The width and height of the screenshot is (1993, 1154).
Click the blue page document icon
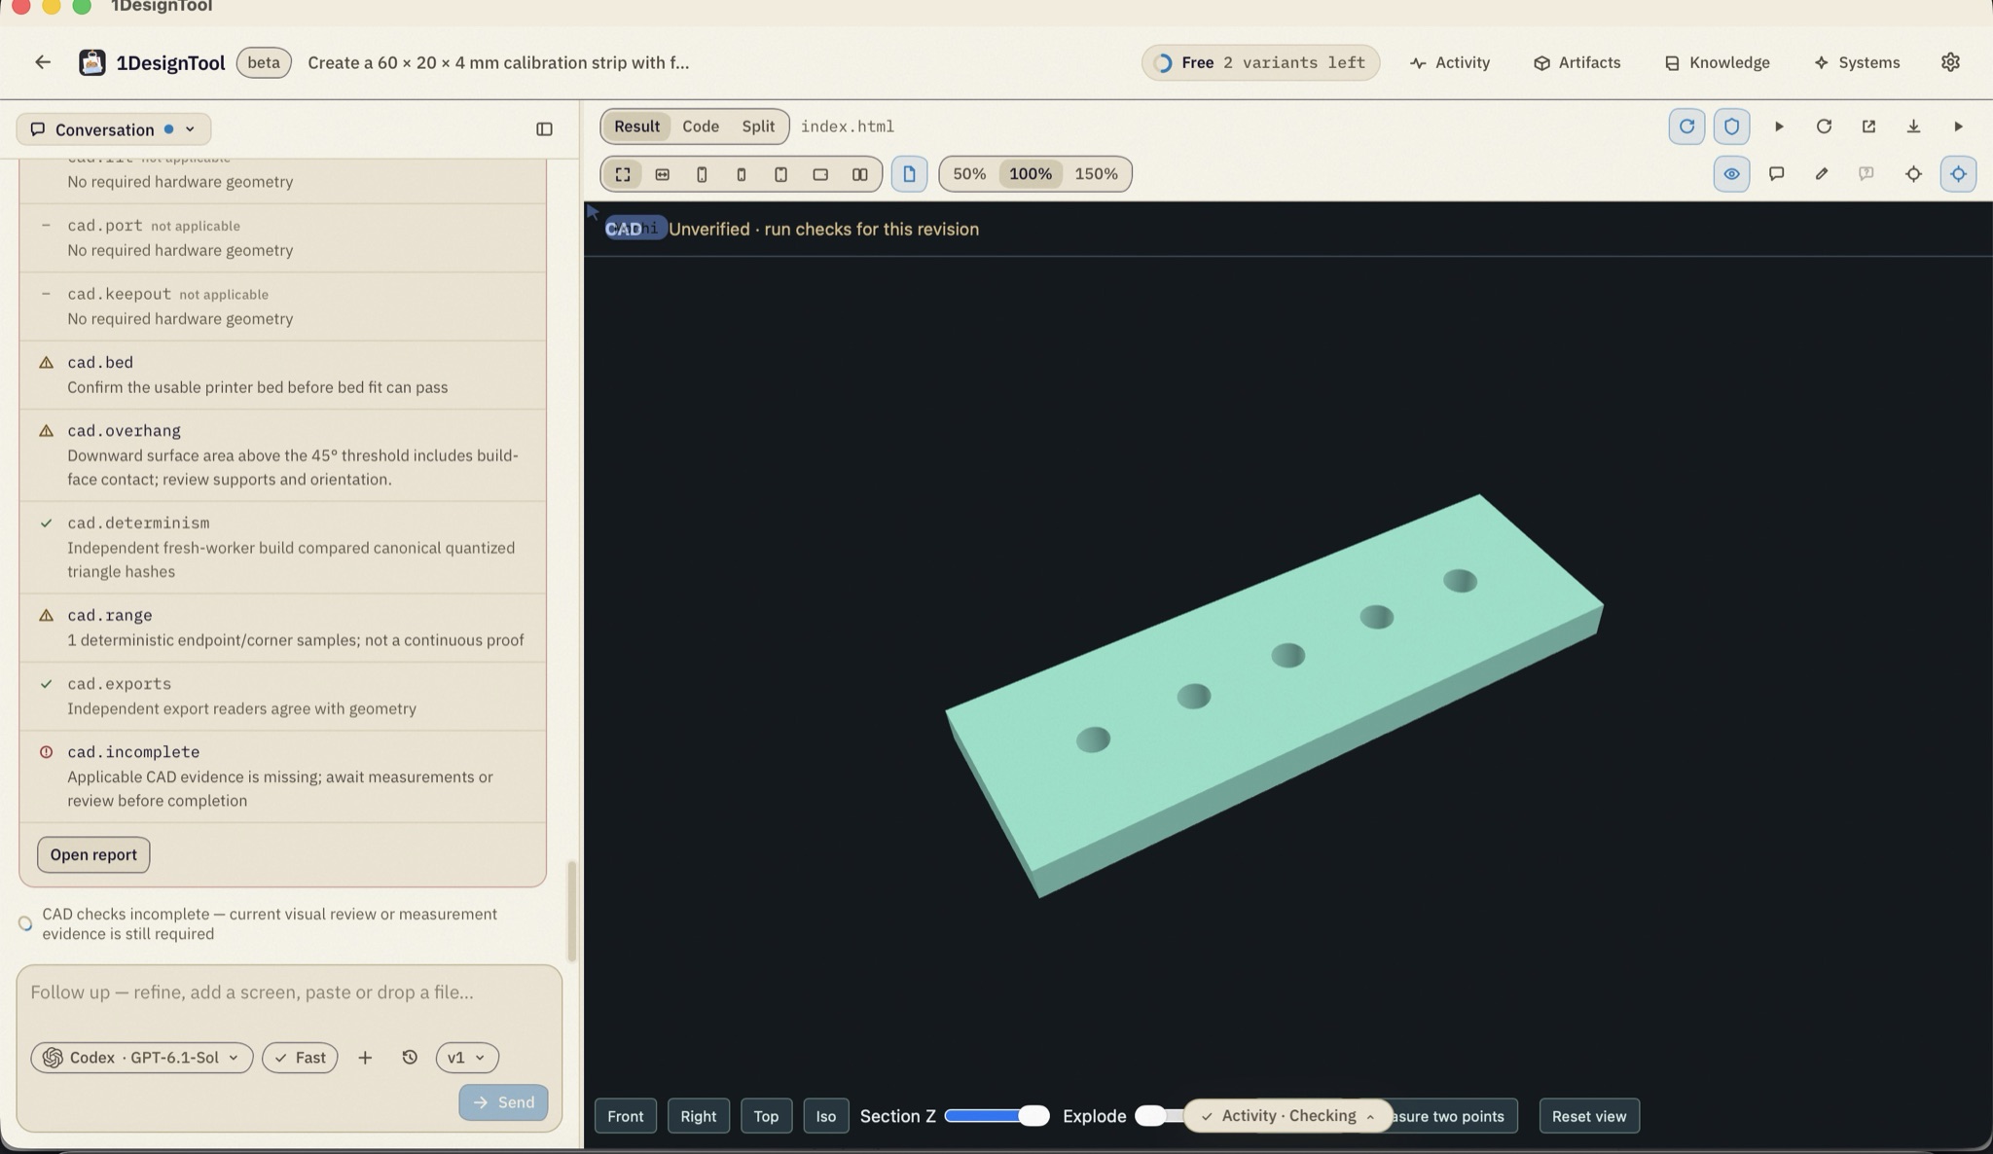[909, 174]
